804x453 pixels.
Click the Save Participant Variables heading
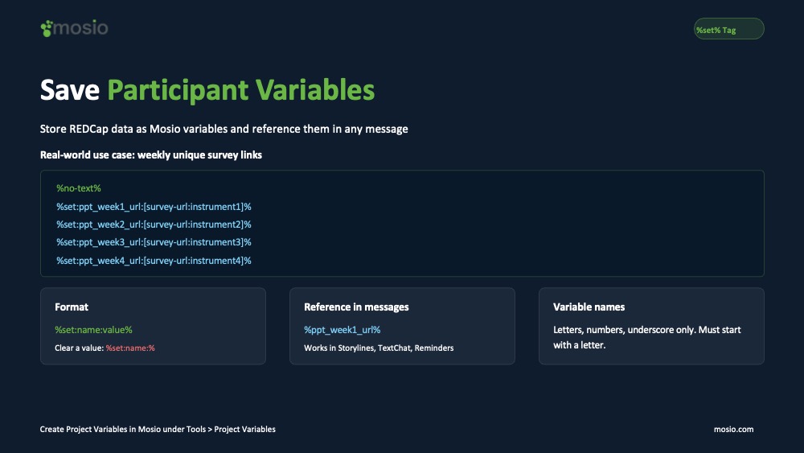click(x=207, y=90)
